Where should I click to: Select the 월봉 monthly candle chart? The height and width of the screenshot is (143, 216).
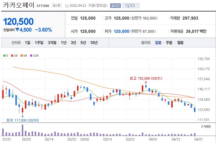coord(180,43)
